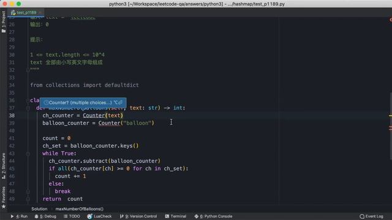The width and height of the screenshot is (392, 220).
Task: Click the 'else:' keyword on line 47
Action: click(56, 183)
